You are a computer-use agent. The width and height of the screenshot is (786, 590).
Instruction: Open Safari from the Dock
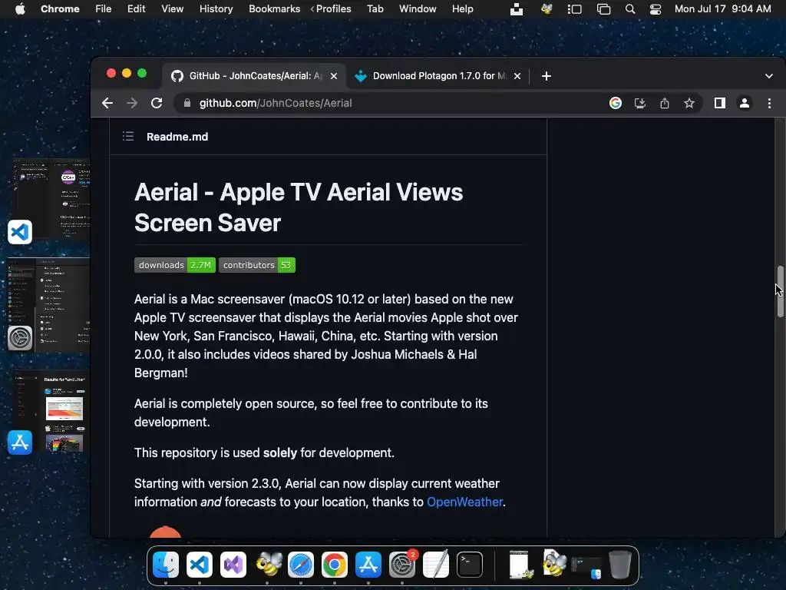(301, 565)
